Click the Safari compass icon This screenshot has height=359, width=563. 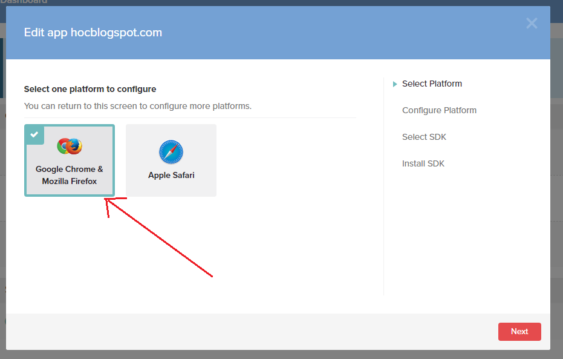pyautogui.click(x=171, y=151)
